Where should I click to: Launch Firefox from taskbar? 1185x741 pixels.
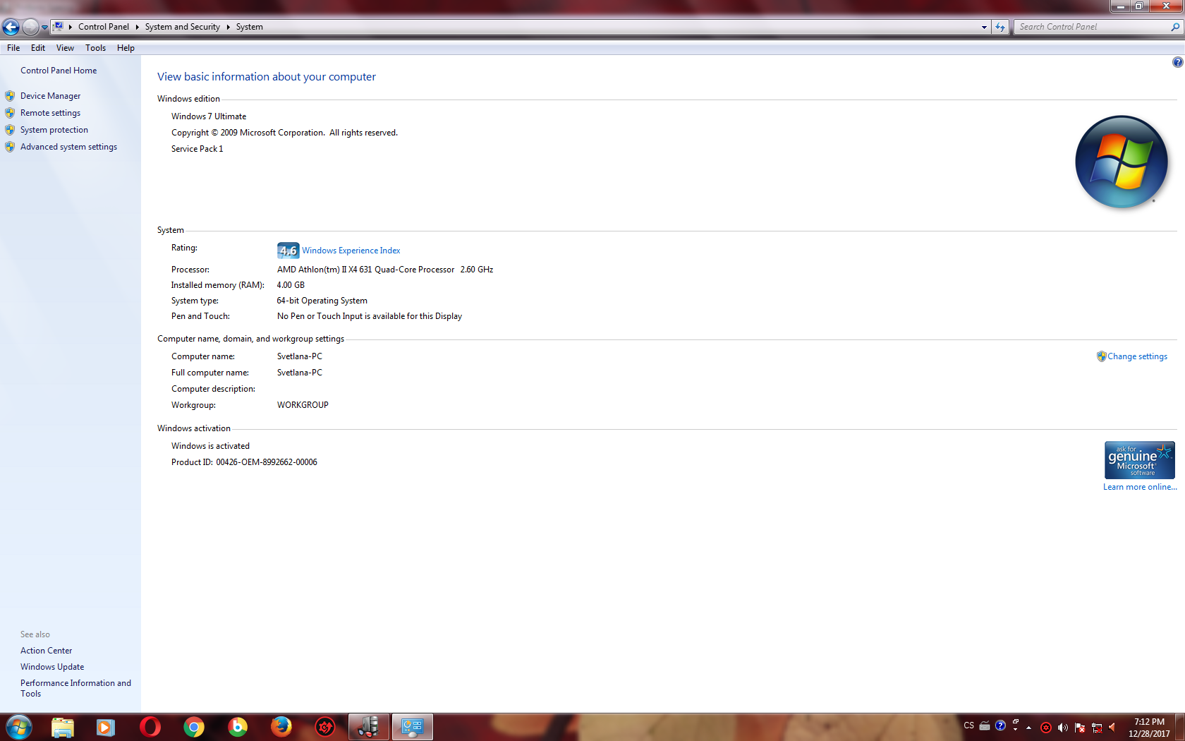[281, 727]
